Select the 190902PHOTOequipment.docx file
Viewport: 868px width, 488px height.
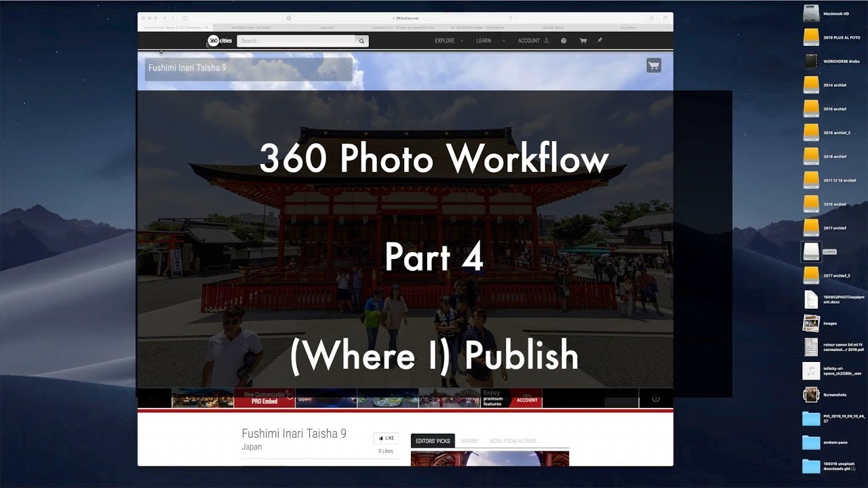[x=811, y=299]
